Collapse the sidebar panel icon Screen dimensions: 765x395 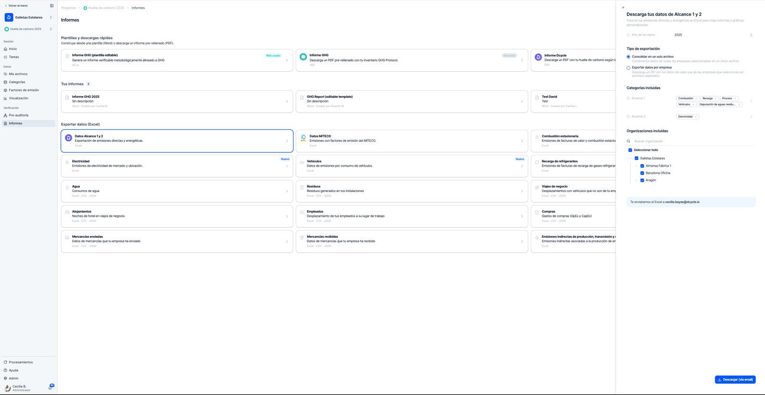coord(52,6)
